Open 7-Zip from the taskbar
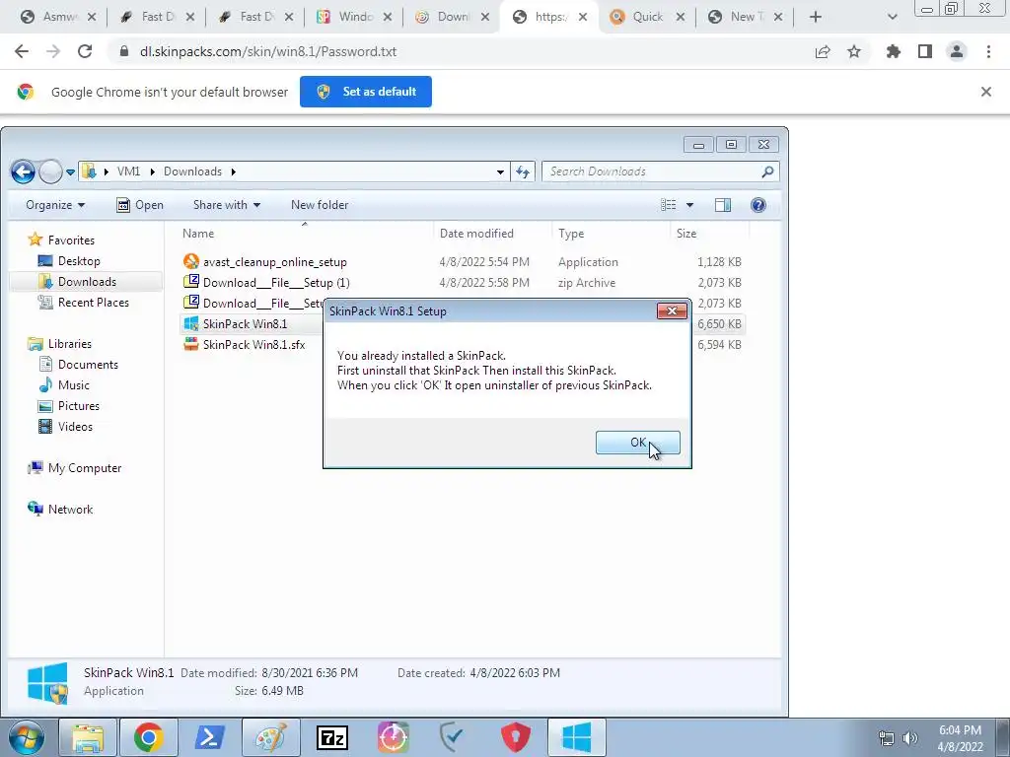Viewport: 1010px width, 757px height. click(331, 737)
